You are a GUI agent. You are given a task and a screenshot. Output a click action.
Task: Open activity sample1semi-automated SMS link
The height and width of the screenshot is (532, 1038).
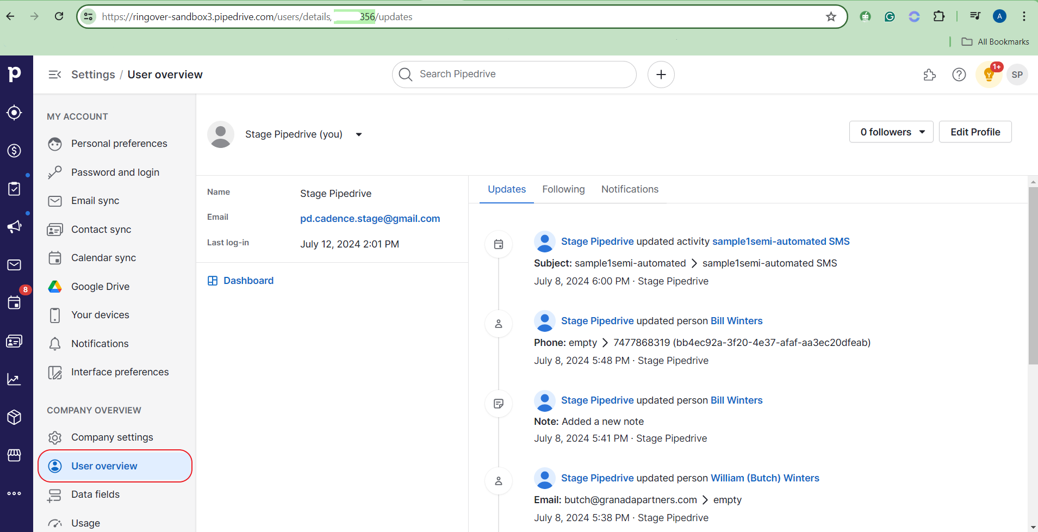[x=781, y=242]
